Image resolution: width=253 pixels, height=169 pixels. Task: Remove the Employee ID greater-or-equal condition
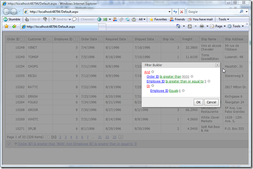click(209, 81)
